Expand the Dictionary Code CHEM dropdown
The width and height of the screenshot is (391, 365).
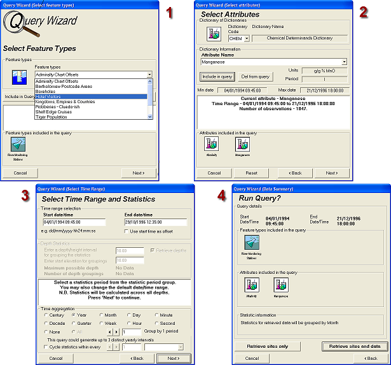click(247, 38)
